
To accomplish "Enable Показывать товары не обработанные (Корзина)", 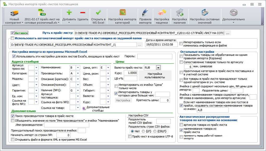I will [181, 56].
